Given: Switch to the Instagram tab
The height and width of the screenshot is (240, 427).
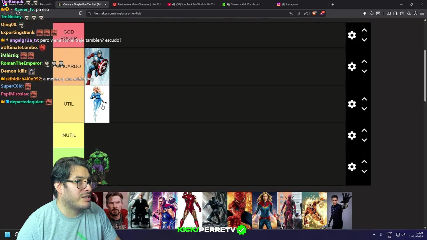Looking at the screenshot, I should point(301,4).
